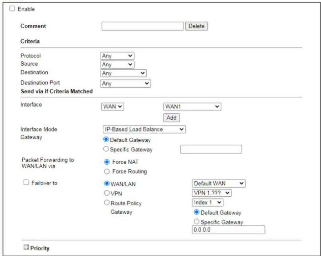
Task: Open the VPN 1.??? dropdown
Action: tap(212, 193)
